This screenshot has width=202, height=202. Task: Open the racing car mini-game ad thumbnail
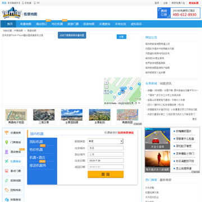(158, 139)
